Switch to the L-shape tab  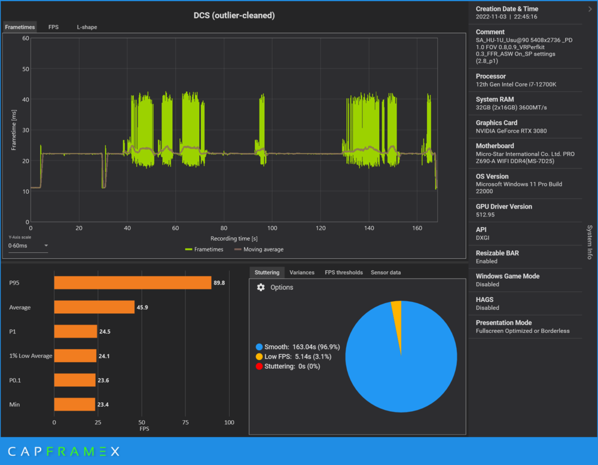pos(87,27)
